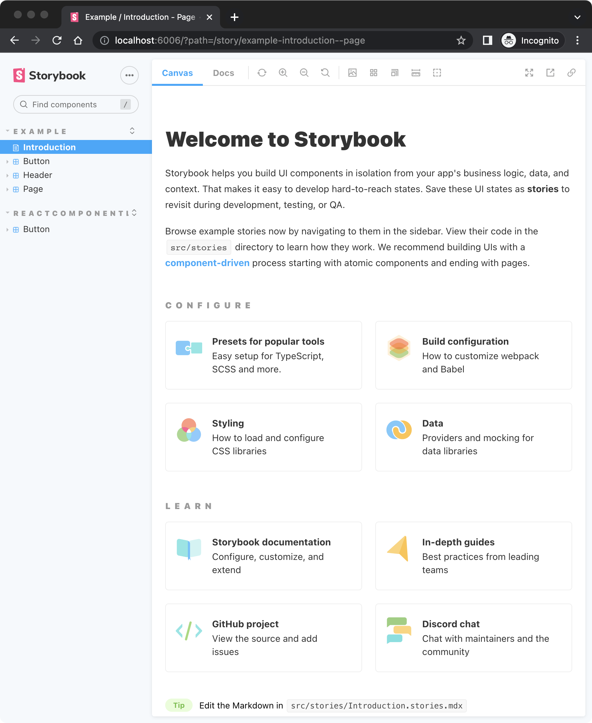Select Introduction in the sidebar

76,147
